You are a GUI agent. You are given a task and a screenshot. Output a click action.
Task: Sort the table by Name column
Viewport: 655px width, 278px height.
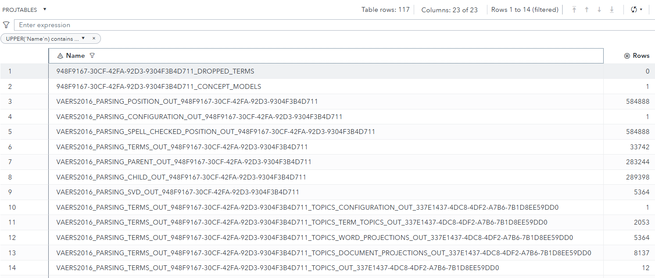(75, 56)
